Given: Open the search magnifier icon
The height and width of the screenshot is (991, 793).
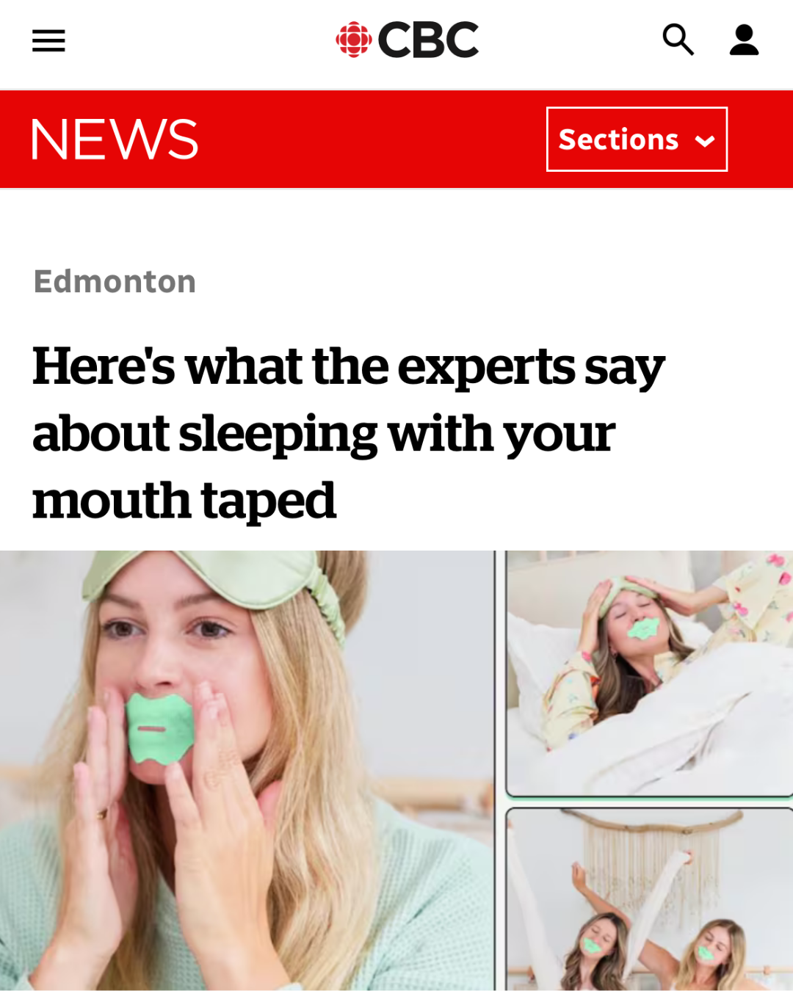Looking at the screenshot, I should (678, 40).
